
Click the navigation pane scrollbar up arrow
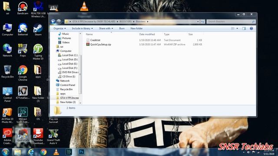pos(80,34)
